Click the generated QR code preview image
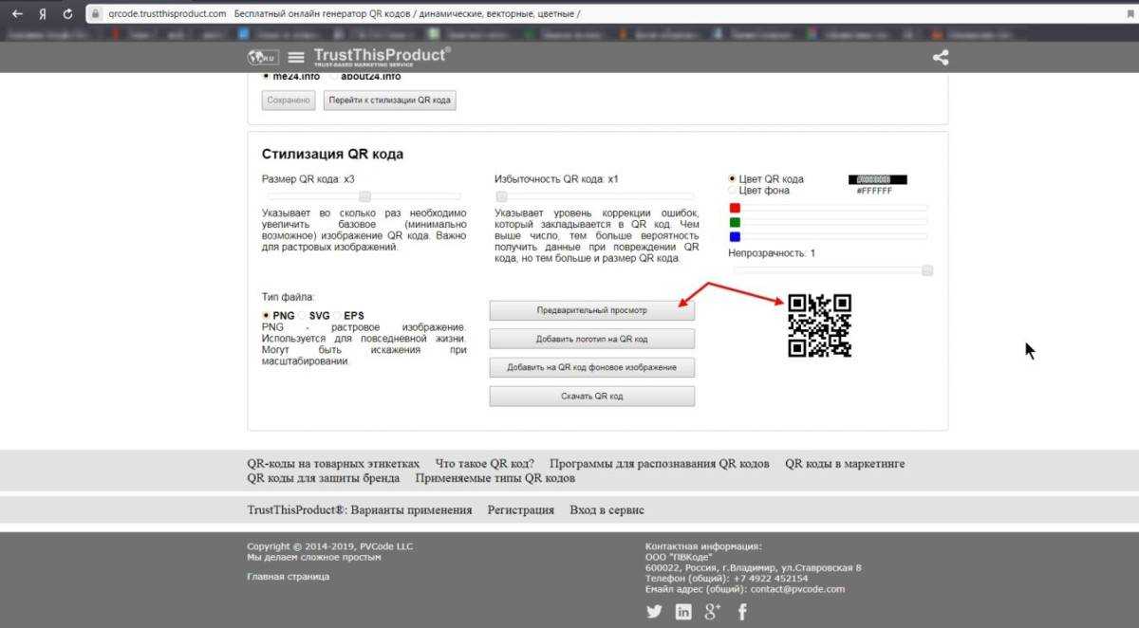 tap(819, 325)
